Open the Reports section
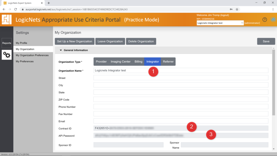Screen dimensions: 277x156 pos(6,43)
